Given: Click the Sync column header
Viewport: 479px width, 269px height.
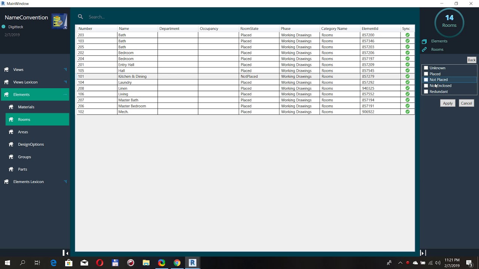Looking at the screenshot, I should [408, 28].
